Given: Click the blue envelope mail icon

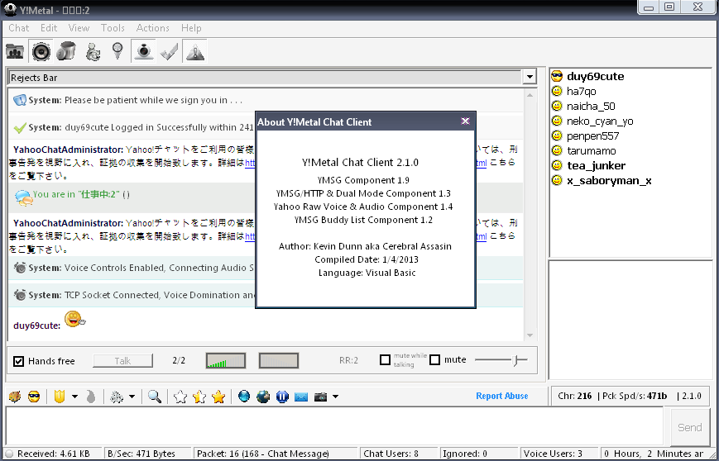Looking at the screenshot, I should point(301,397).
